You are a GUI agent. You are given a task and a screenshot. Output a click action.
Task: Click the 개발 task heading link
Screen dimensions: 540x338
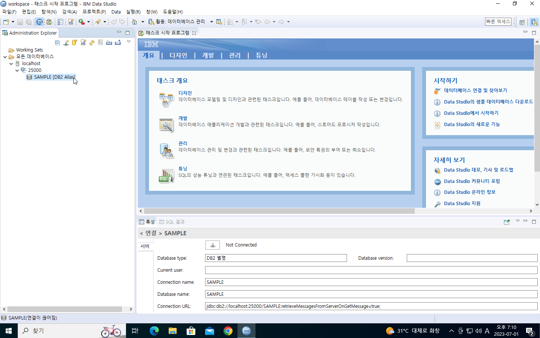183,118
